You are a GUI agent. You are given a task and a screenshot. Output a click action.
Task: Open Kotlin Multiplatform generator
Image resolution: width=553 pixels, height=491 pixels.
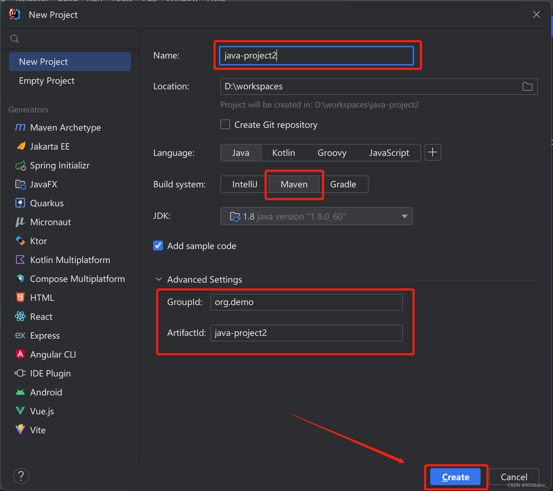point(70,260)
